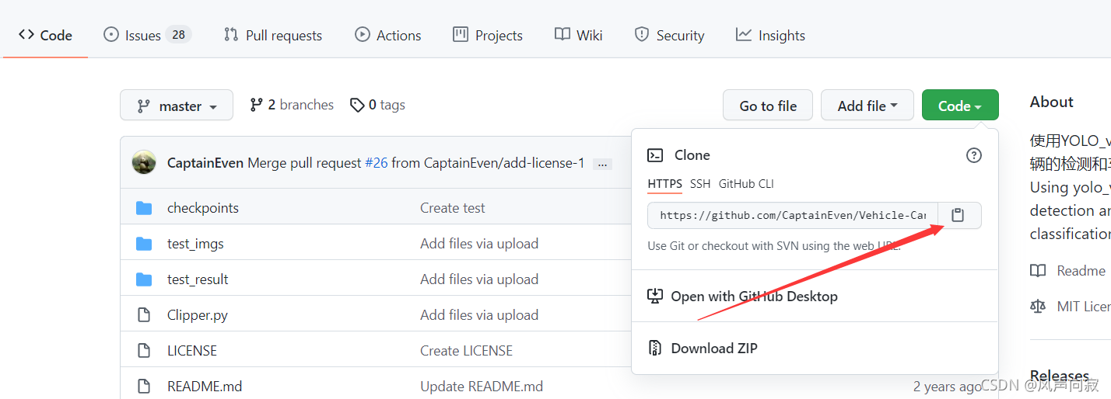Open the checkpoints folder

click(x=203, y=208)
